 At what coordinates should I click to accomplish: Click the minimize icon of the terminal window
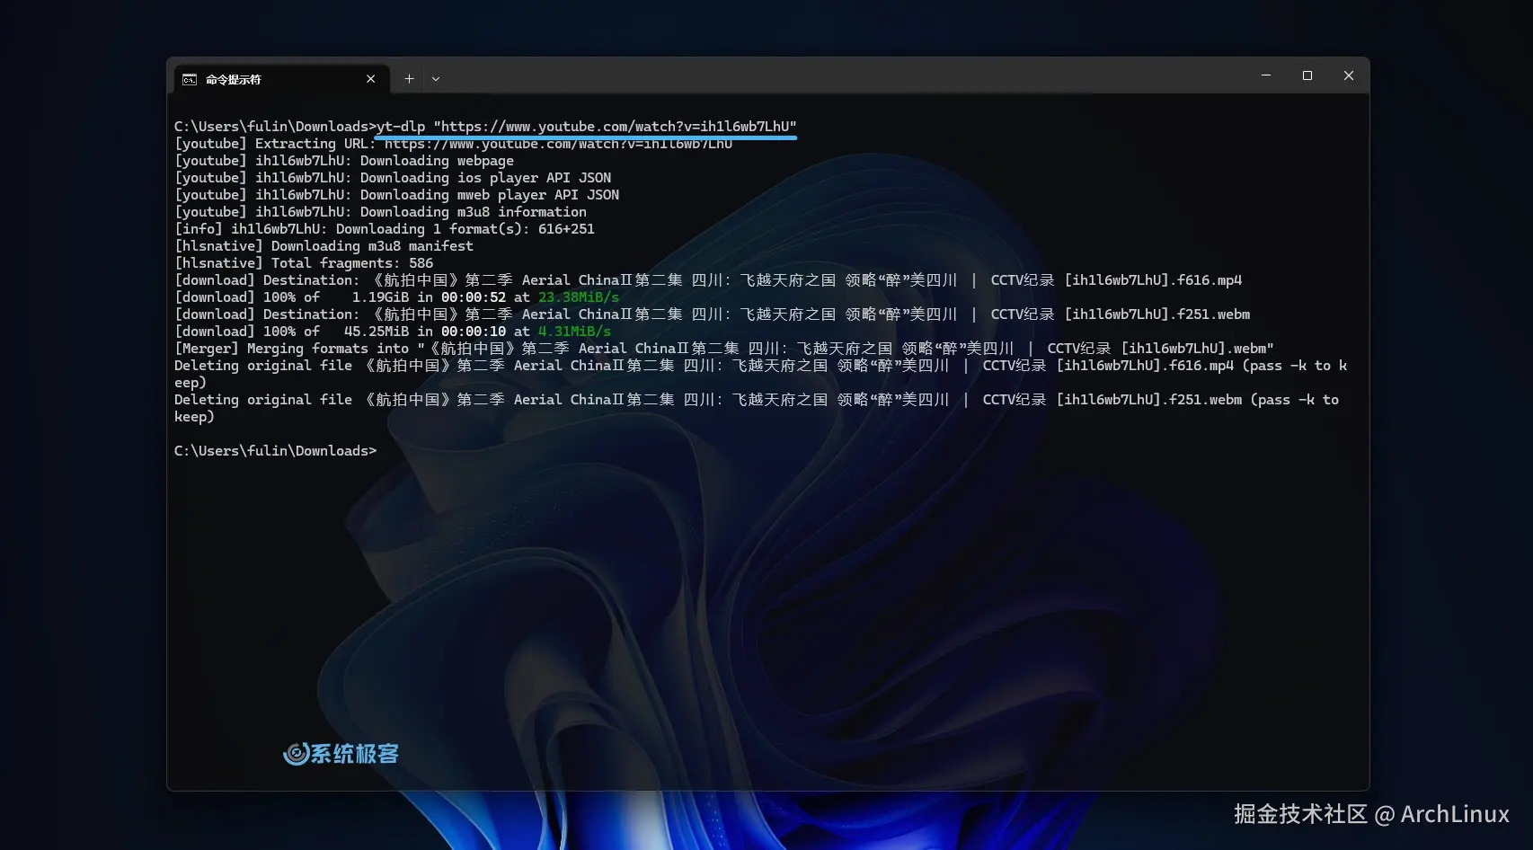[x=1266, y=75]
